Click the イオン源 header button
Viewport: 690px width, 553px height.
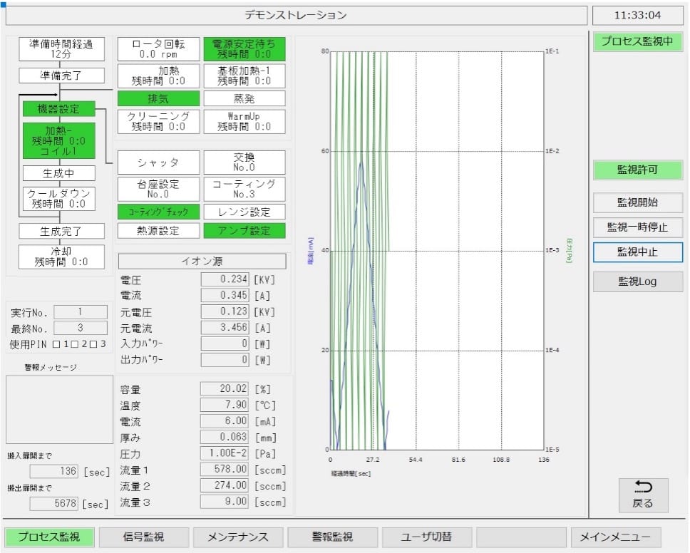[x=202, y=262]
